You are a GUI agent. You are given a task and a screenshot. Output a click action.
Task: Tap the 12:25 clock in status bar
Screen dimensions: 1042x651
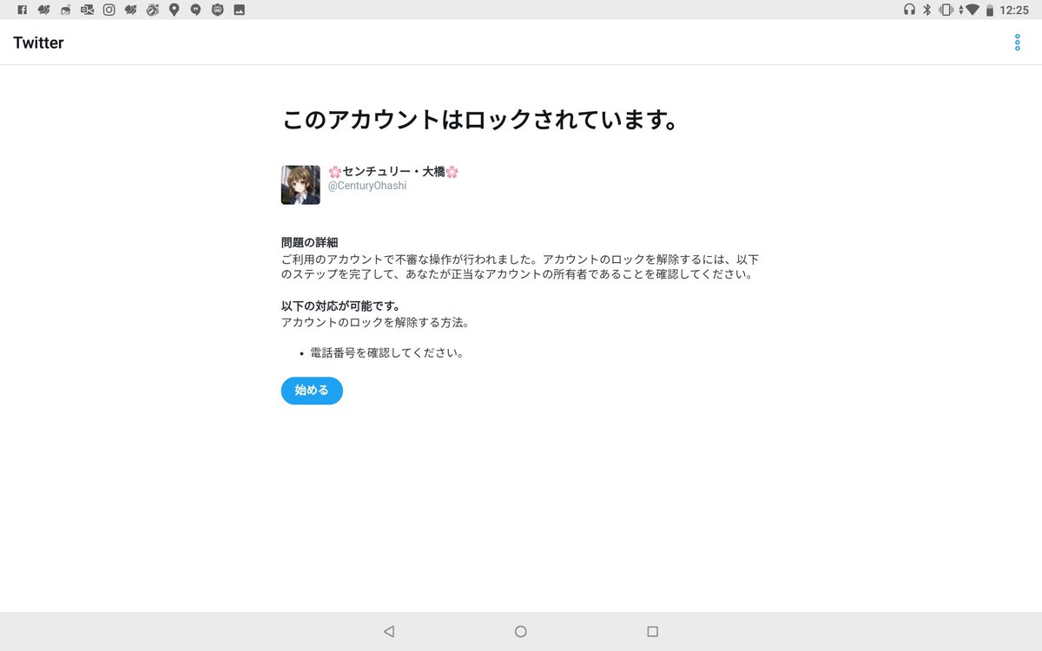pos(1014,10)
